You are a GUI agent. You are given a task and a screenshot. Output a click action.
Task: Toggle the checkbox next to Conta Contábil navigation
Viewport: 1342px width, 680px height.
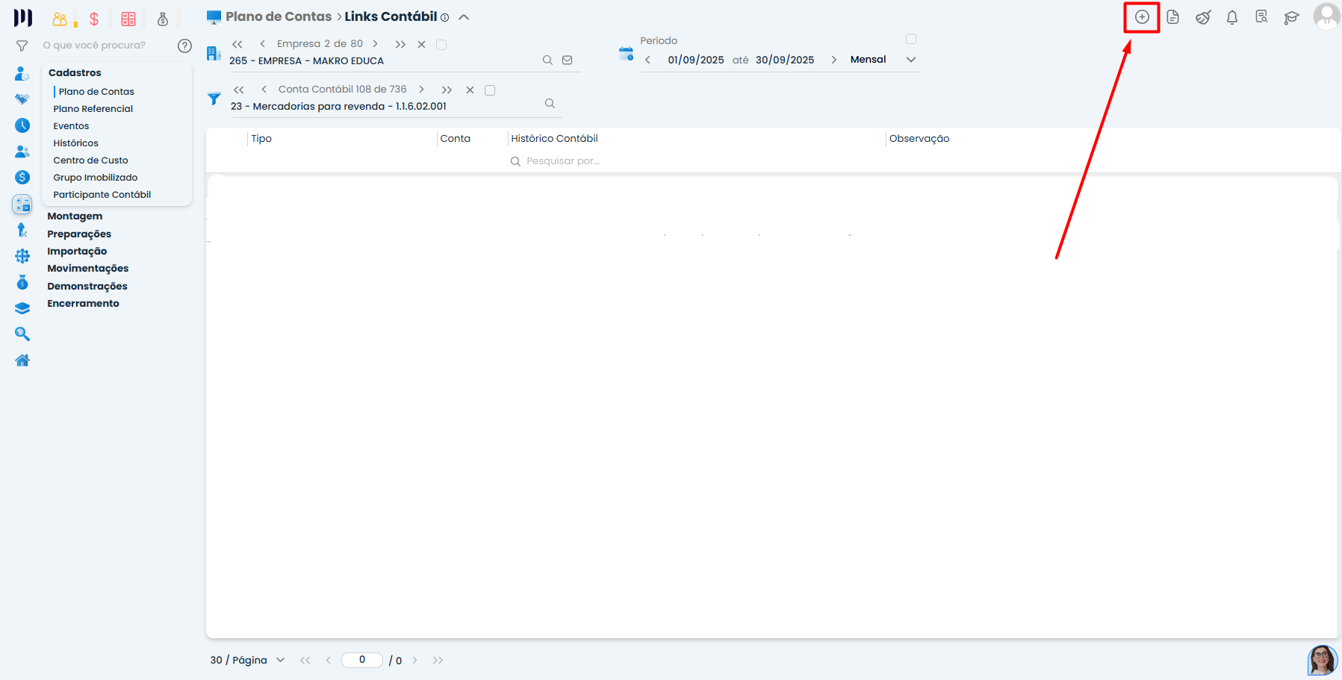pyautogui.click(x=490, y=90)
